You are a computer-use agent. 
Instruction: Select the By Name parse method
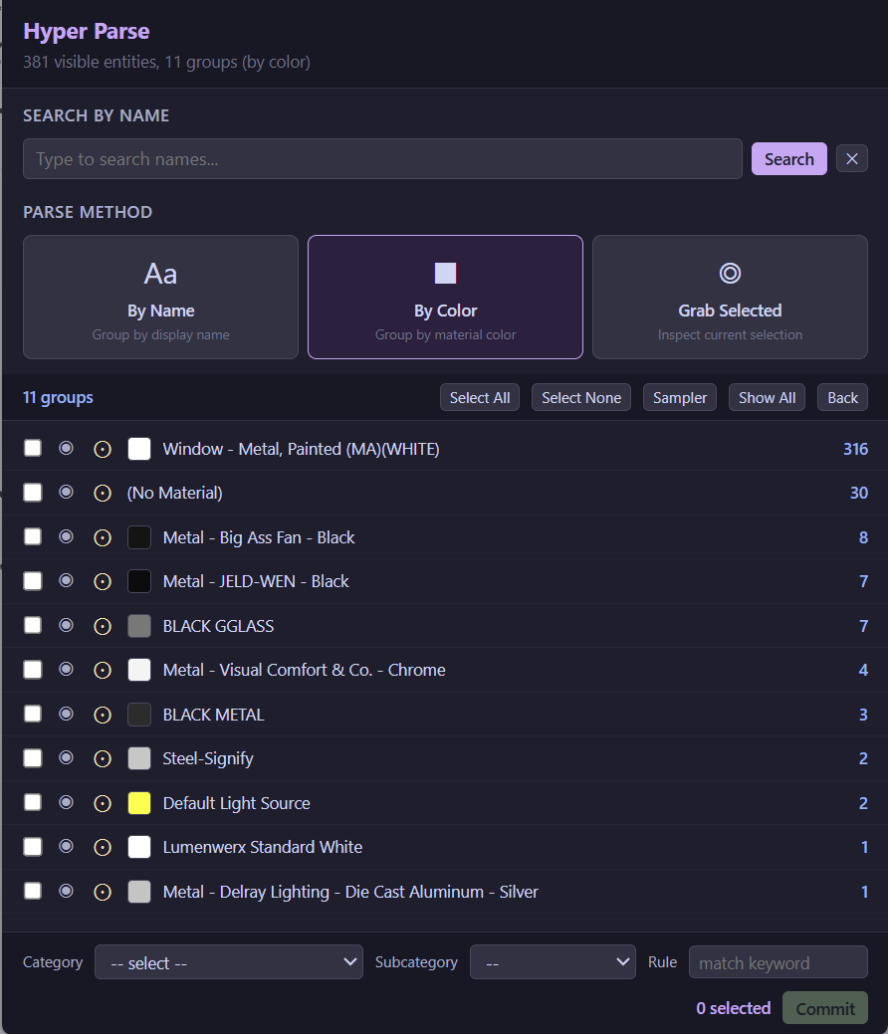point(160,296)
